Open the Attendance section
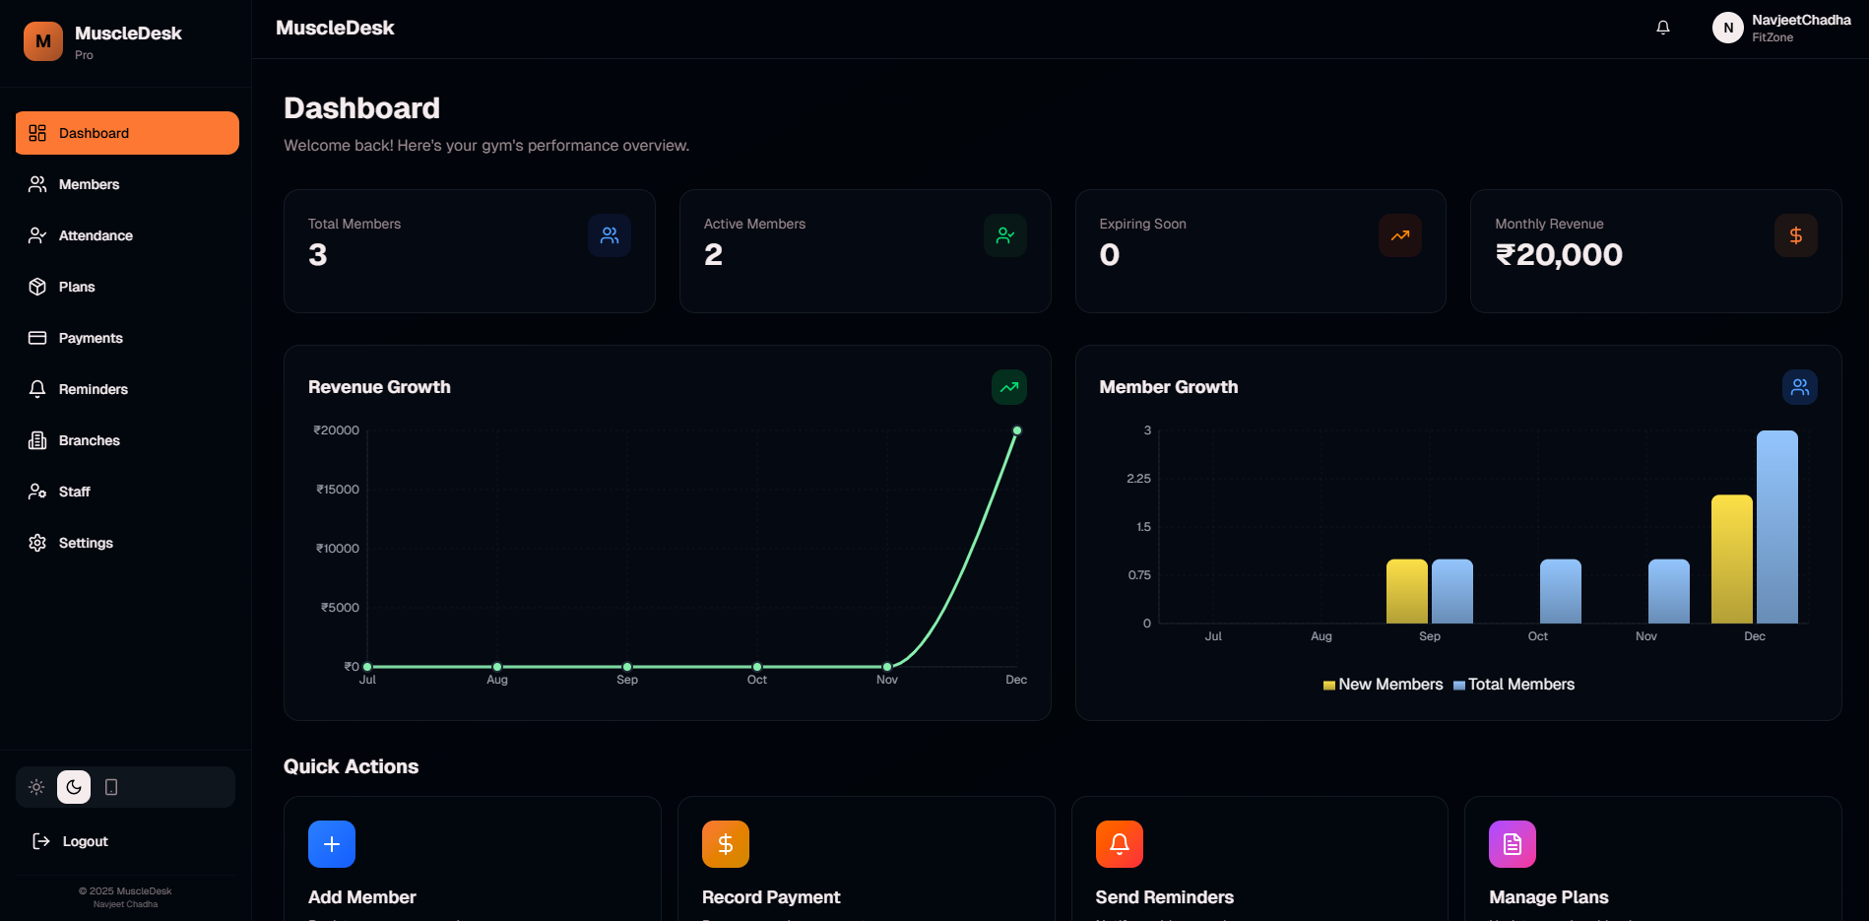Image resolution: width=1869 pixels, height=921 pixels. pos(95,234)
